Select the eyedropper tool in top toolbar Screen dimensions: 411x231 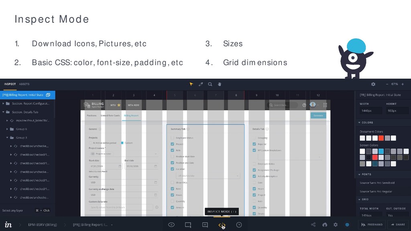[201, 84]
